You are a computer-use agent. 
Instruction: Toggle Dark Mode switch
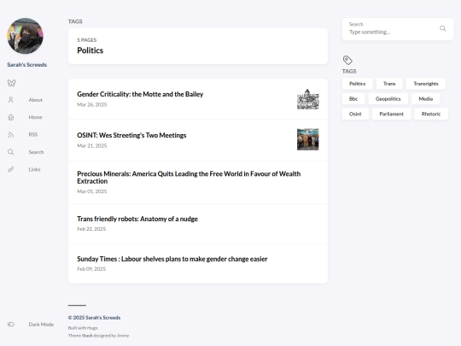click(11, 325)
